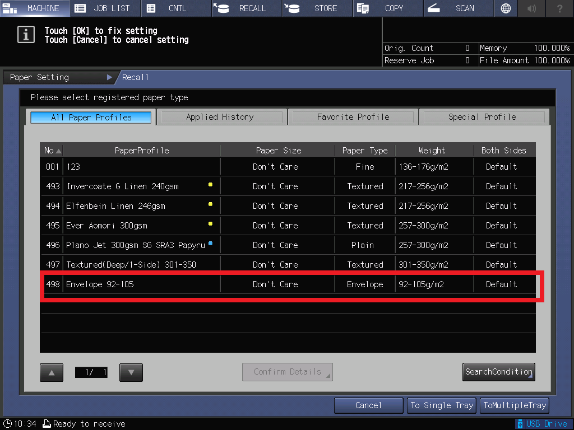Open SearchCondition options

coord(498,372)
